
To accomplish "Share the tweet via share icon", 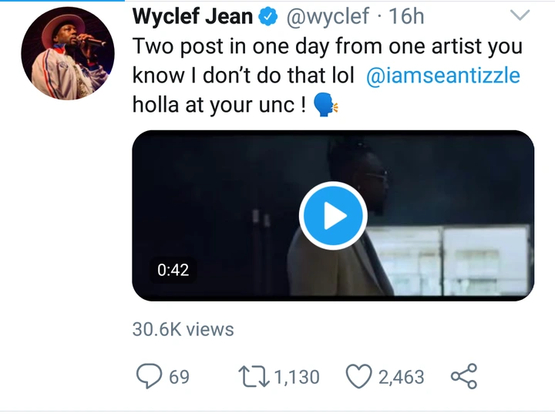I will point(463,376).
